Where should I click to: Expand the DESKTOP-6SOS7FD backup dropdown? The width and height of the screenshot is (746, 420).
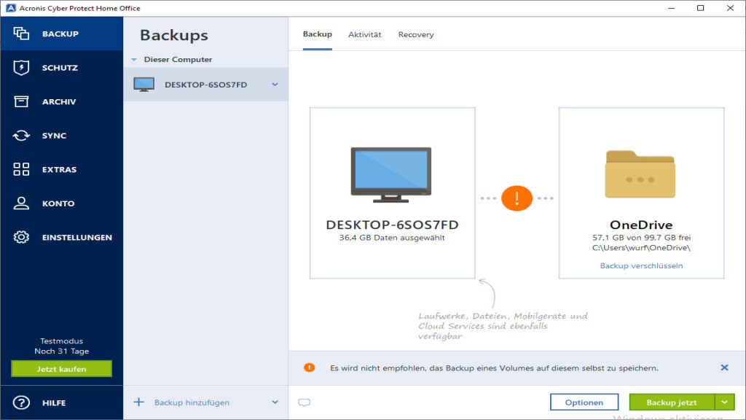click(x=275, y=84)
